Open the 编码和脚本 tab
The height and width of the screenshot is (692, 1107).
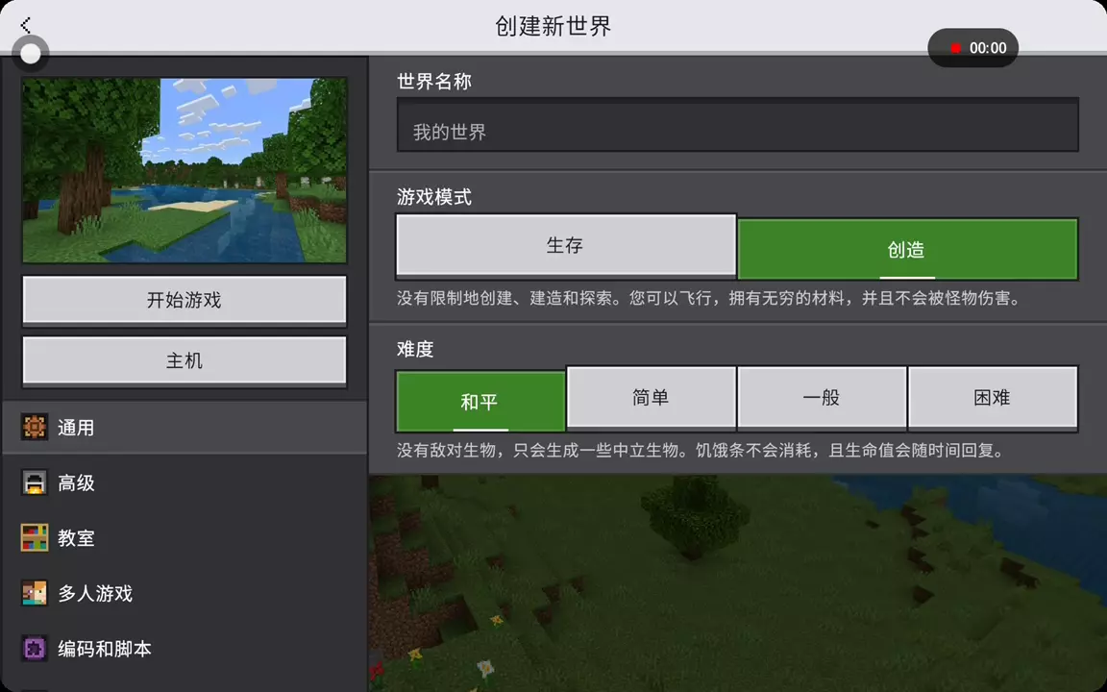click(184, 648)
